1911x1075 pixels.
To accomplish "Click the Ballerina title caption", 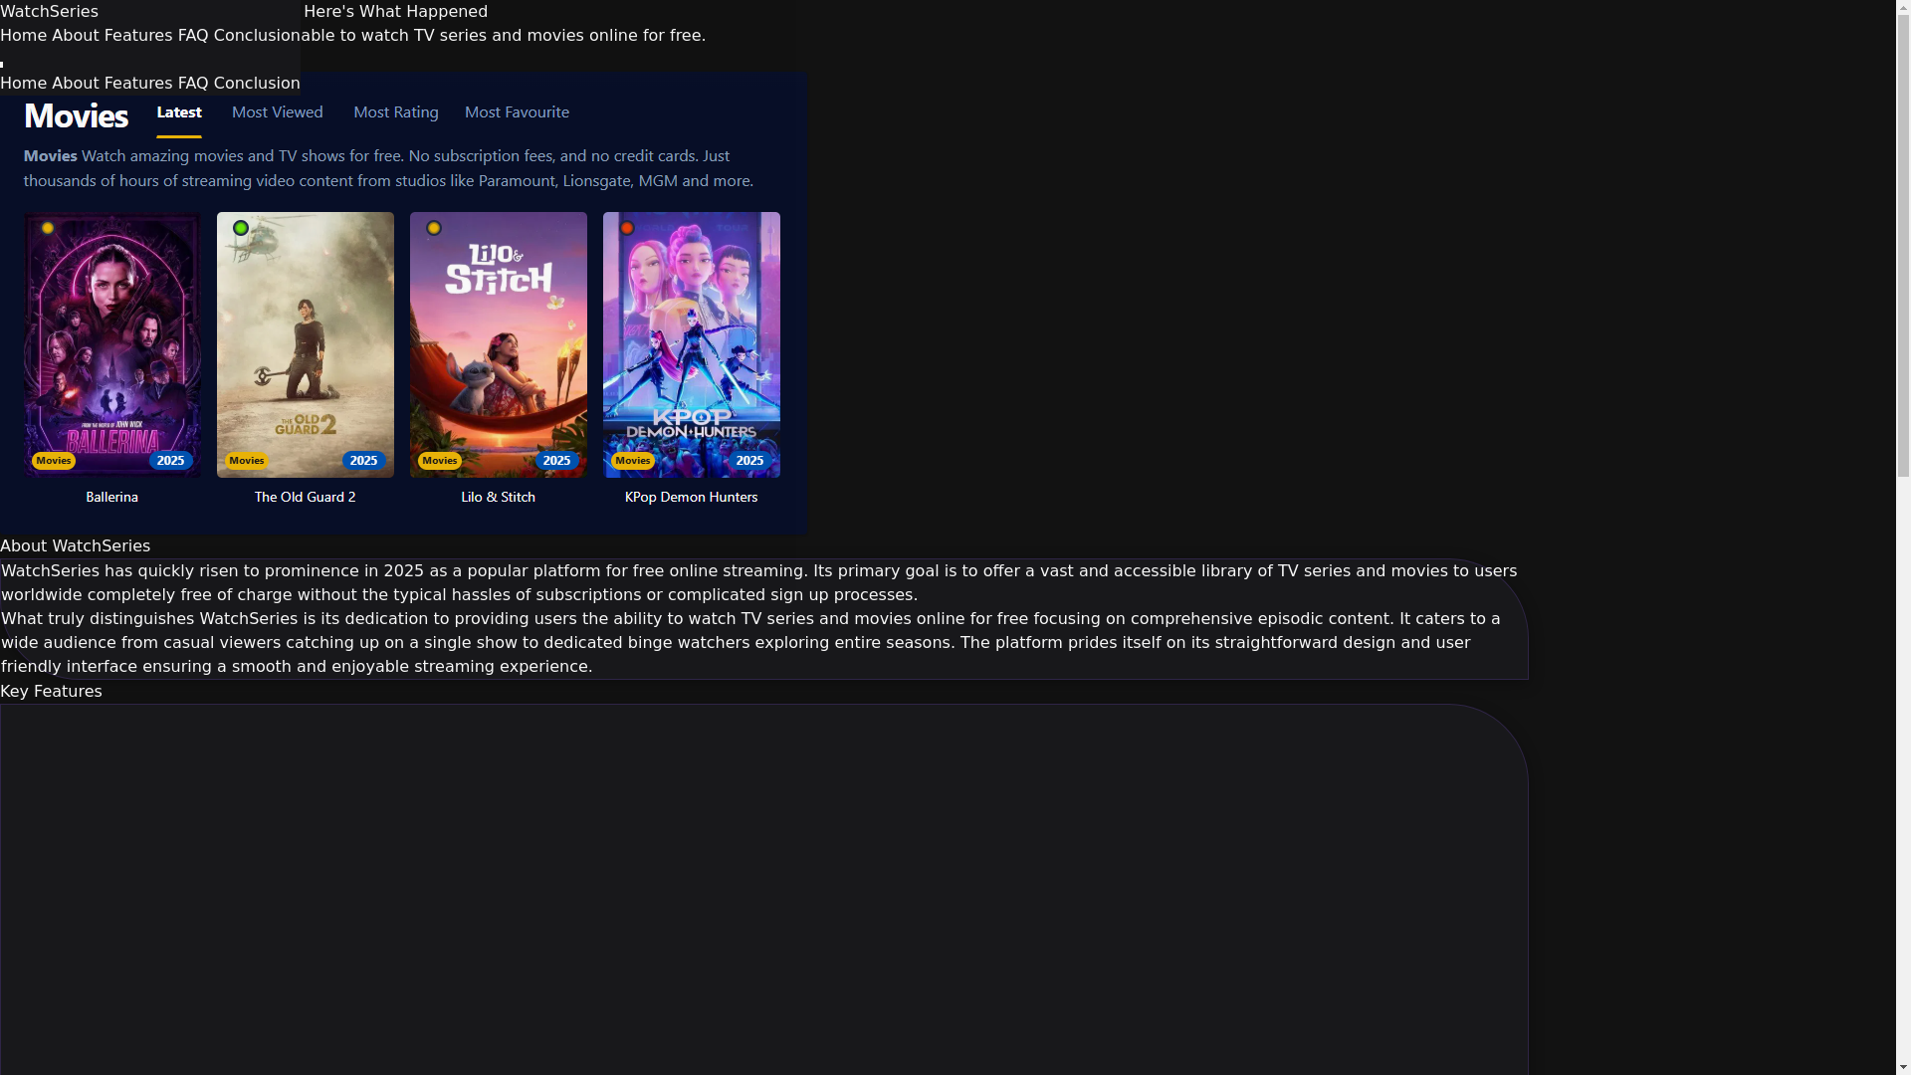I will [112, 497].
